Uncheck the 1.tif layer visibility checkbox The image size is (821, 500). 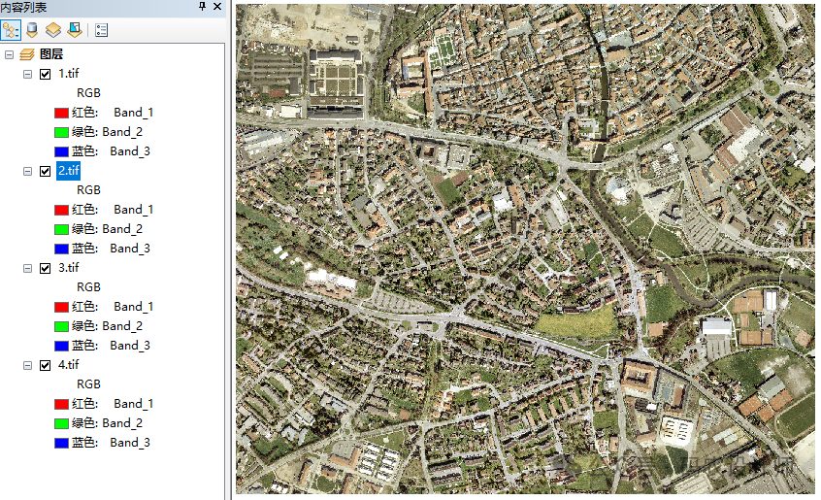(x=45, y=74)
